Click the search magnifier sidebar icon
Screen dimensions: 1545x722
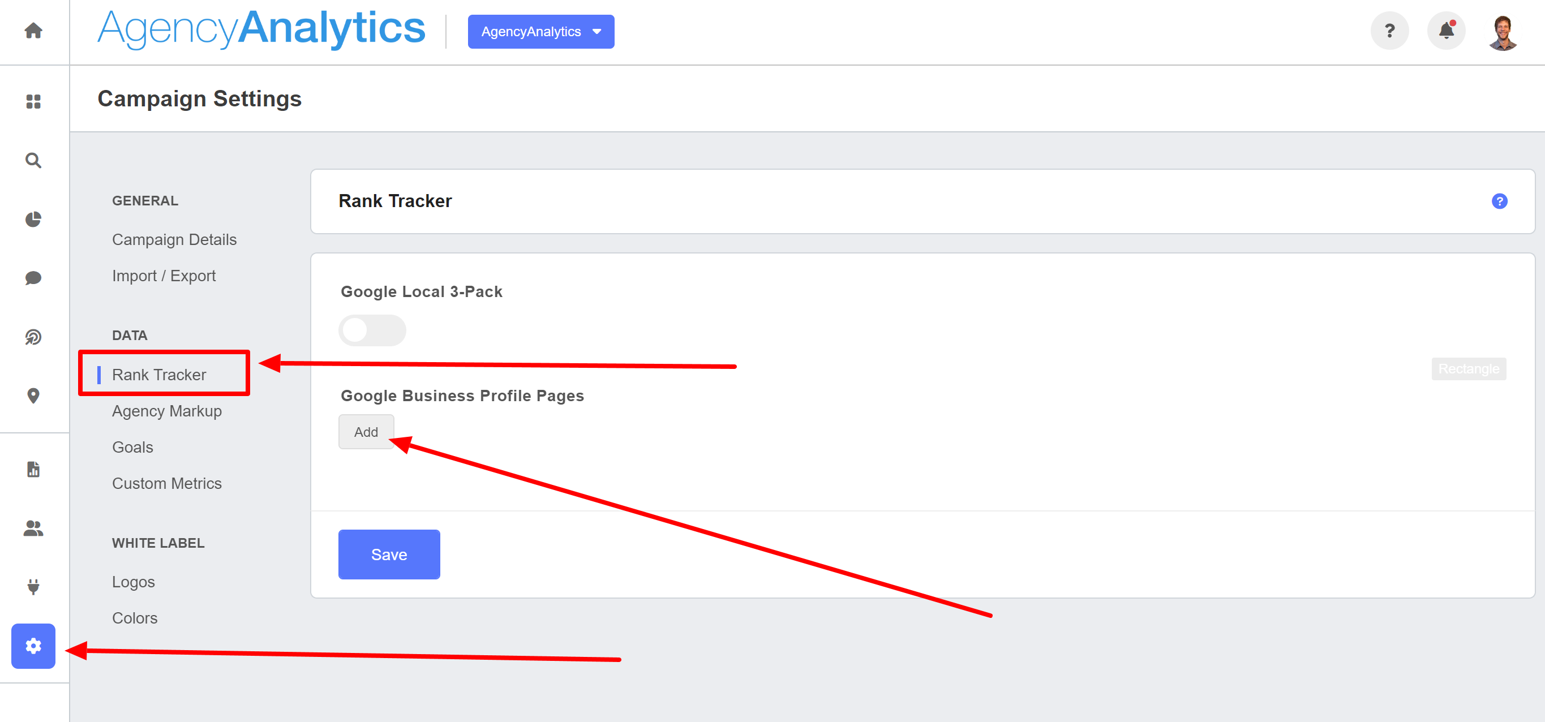(33, 161)
